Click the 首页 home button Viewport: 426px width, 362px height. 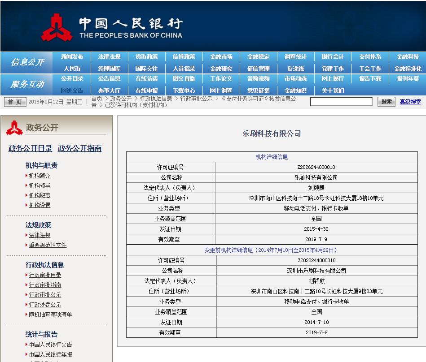pyautogui.click(x=15, y=102)
